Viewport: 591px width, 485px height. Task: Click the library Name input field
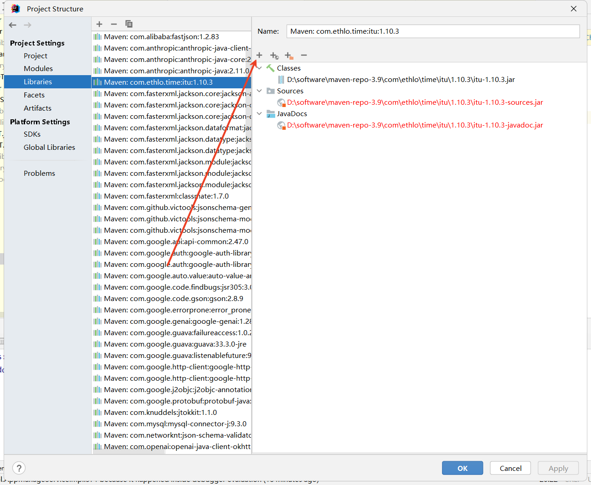(x=433, y=31)
